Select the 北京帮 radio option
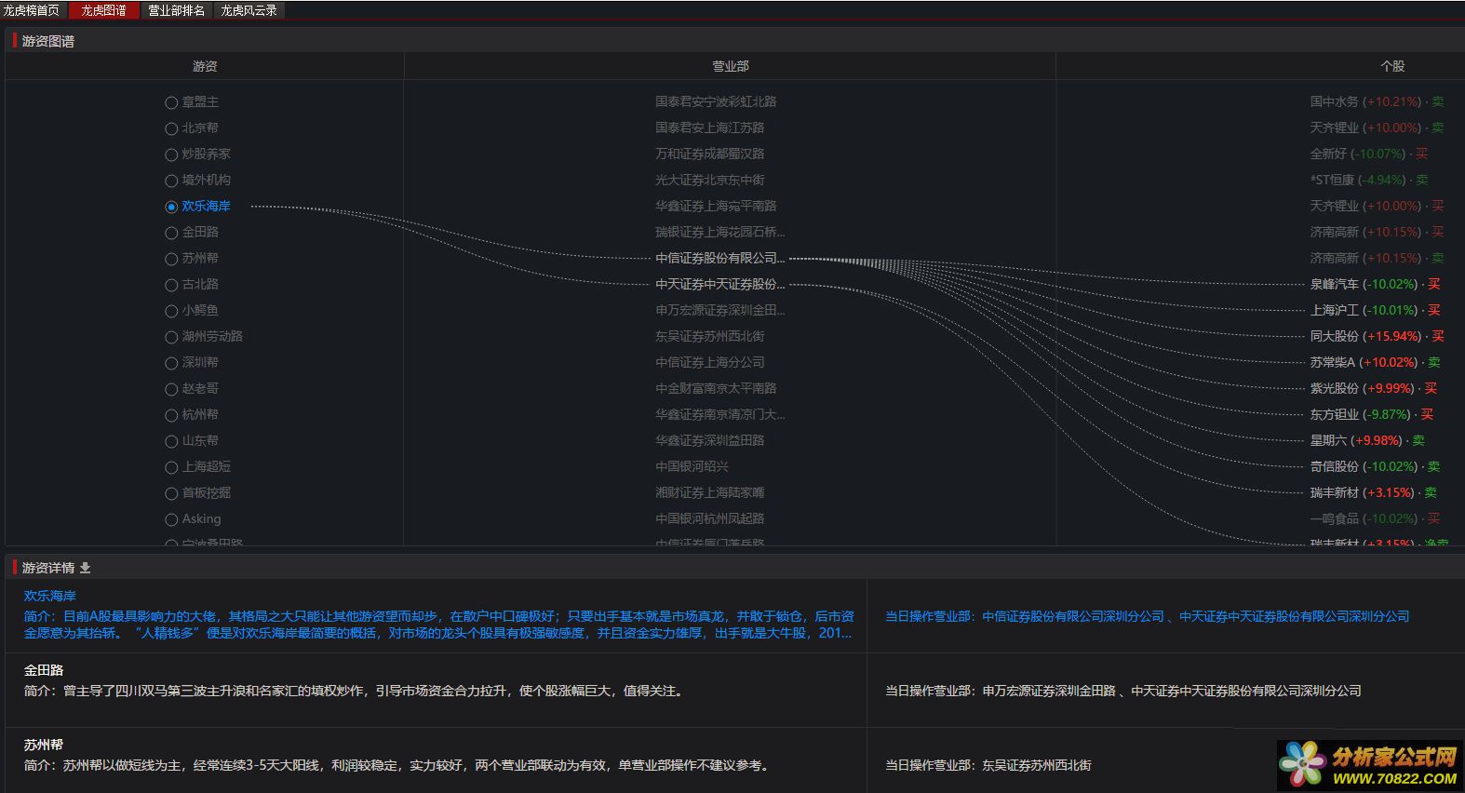 171,128
